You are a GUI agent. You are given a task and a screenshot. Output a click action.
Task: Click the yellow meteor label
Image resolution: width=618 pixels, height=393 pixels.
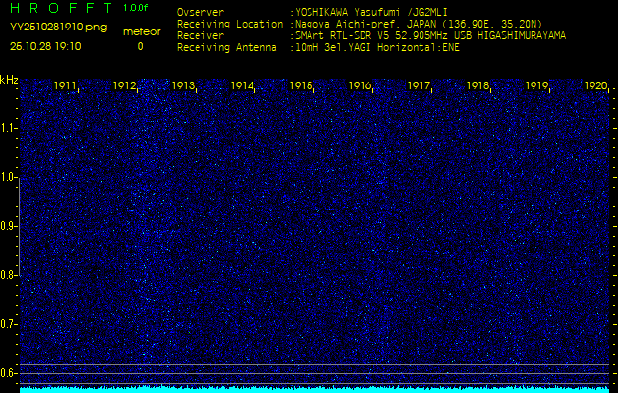coord(140,31)
